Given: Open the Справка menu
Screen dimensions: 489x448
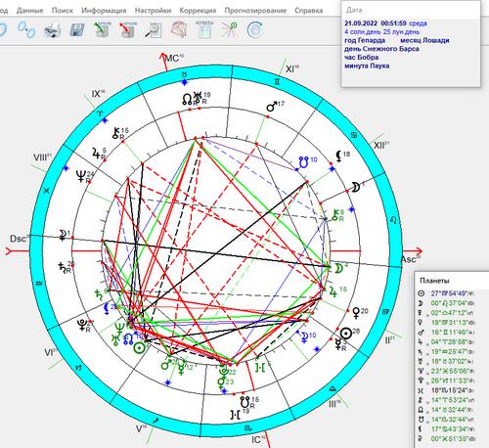Looking at the screenshot, I should [x=308, y=11].
